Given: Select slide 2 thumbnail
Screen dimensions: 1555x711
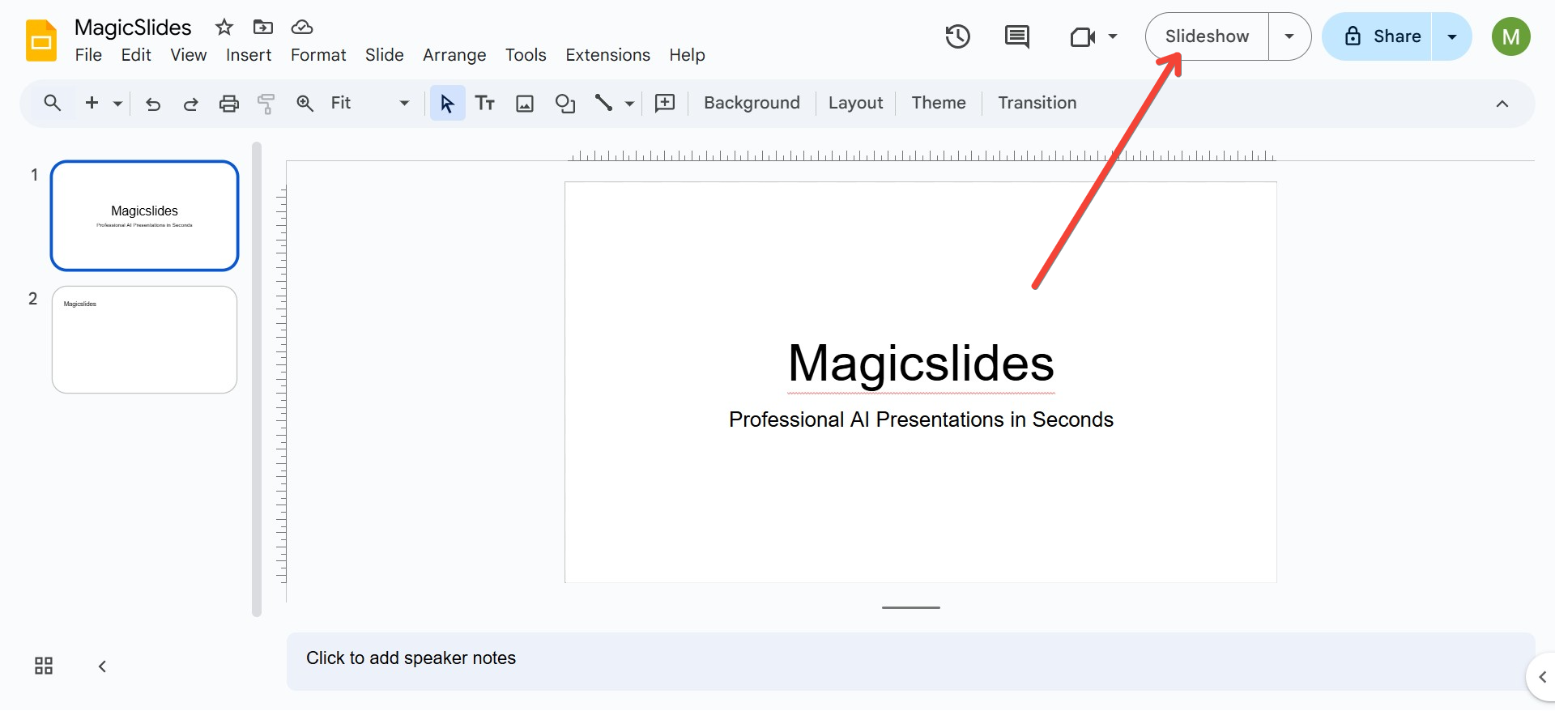Looking at the screenshot, I should 144,340.
